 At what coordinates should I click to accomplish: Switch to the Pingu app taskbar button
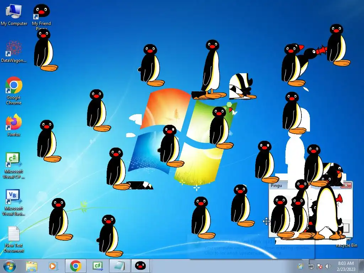(x=140, y=266)
